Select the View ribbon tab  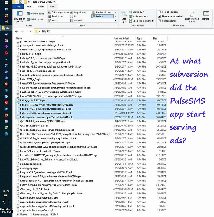click(x=52, y=7)
